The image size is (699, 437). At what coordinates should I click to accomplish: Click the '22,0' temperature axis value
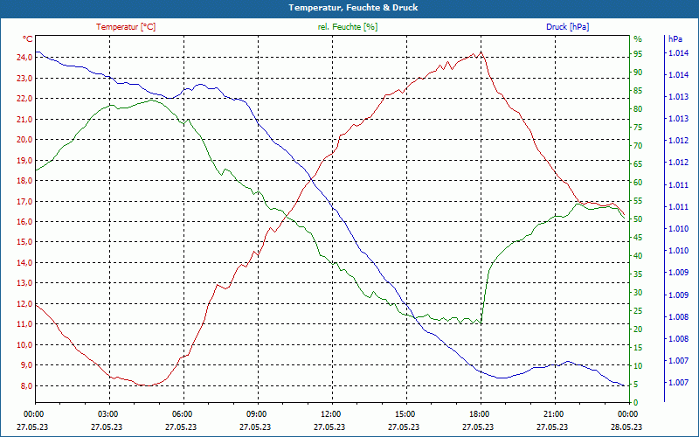[x=24, y=99]
